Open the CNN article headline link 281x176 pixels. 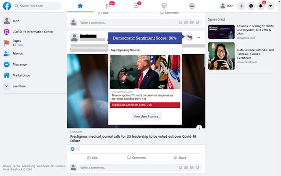(133, 138)
